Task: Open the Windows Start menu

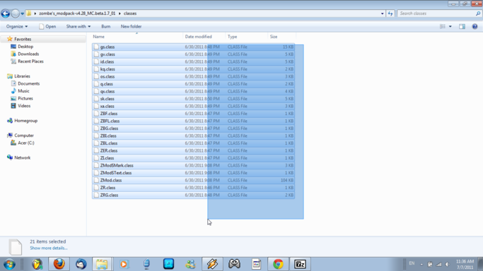Action: pyautogui.click(x=10, y=264)
